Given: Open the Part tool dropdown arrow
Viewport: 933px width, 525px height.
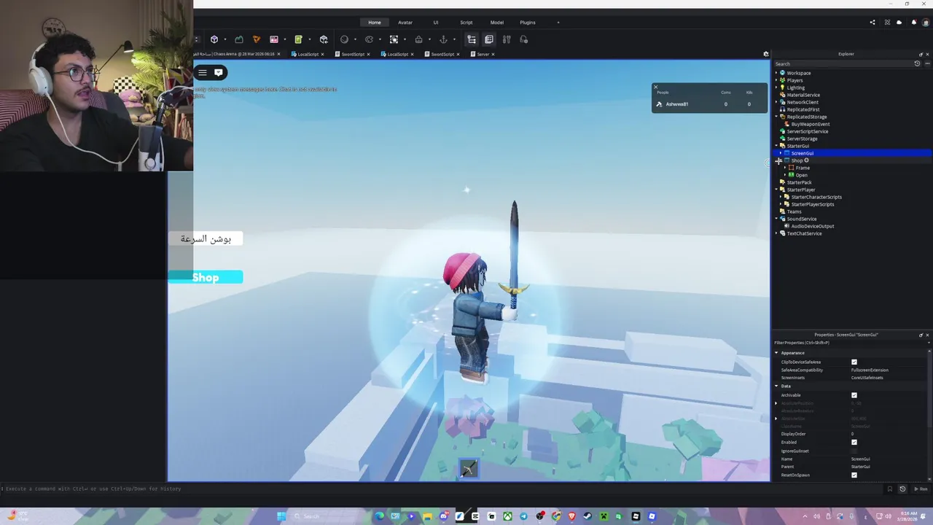Looking at the screenshot, I should point(225,39).
